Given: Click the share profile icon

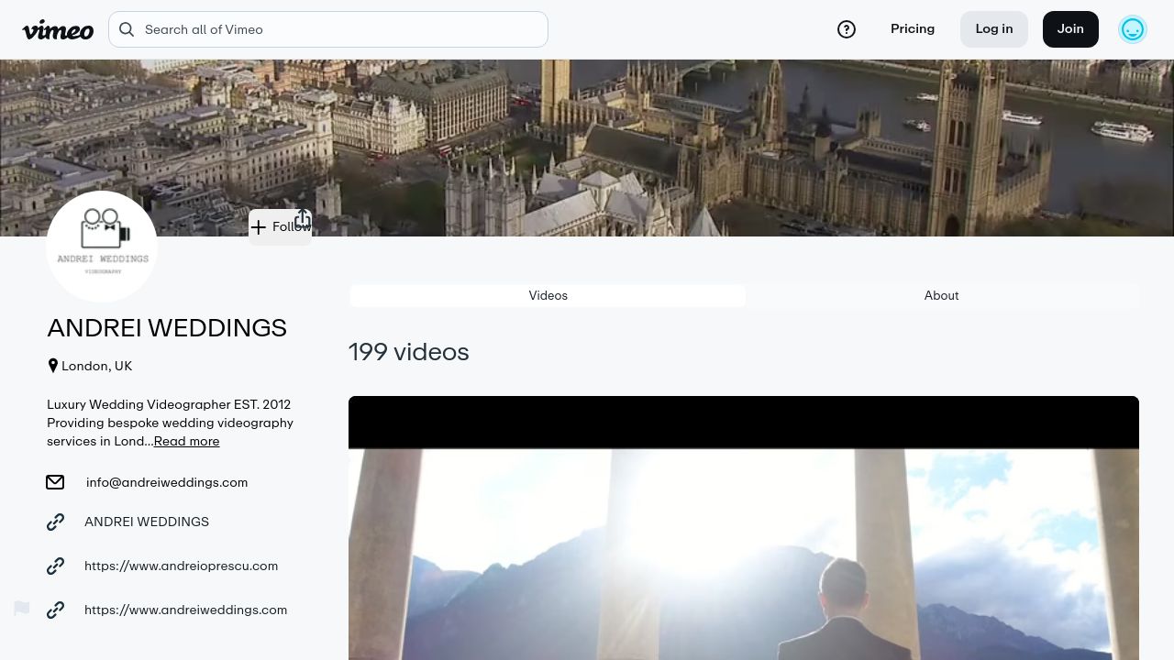Looking at the screenshot, I should 303,220.
